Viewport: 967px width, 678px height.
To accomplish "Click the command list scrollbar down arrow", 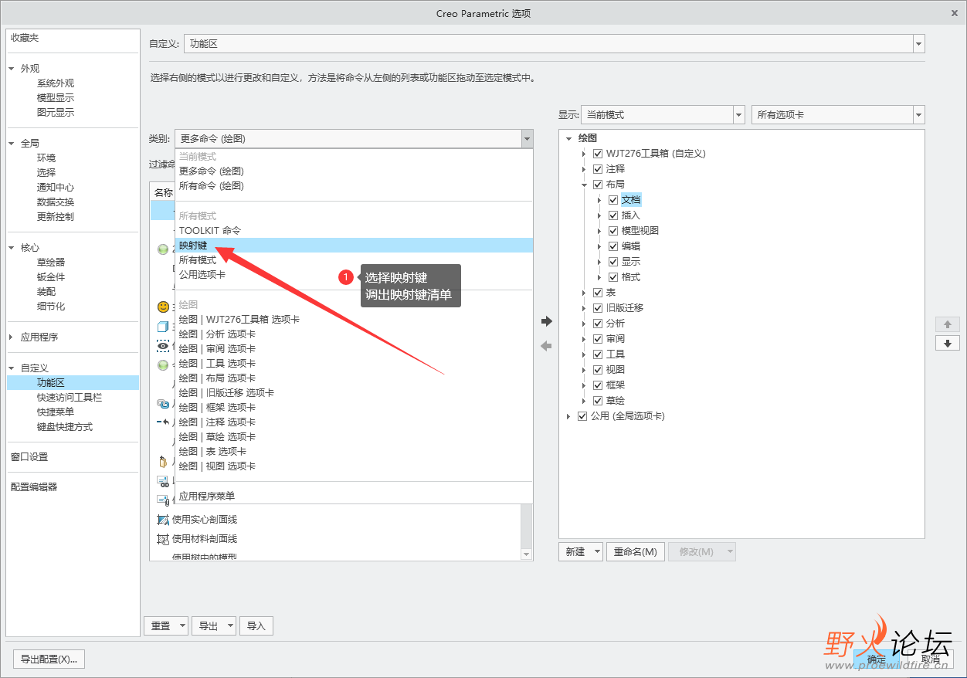I will pos(527,554).
